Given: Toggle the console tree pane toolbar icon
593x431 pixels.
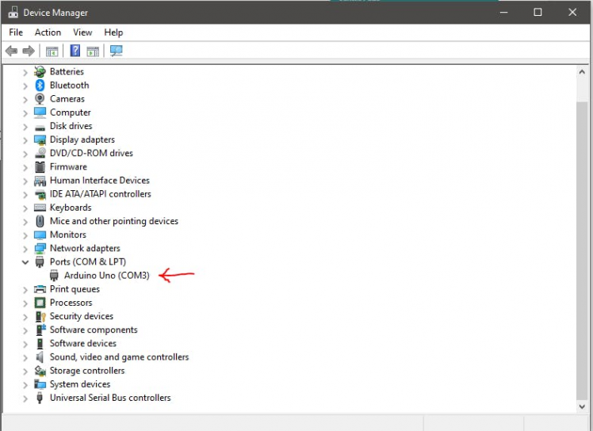Looking at the screenshot, I should (x=52, y=51).
